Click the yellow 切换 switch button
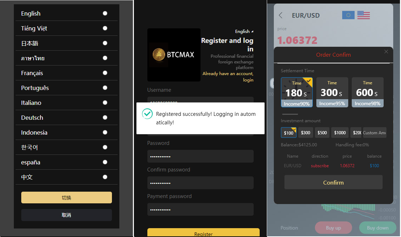This screenshot has height=237, width=401. 67,197
